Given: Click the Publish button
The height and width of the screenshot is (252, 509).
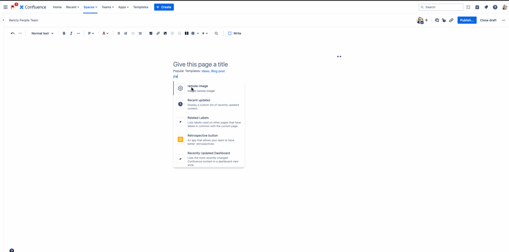Looking at the screenshot, I should (467, 20).
